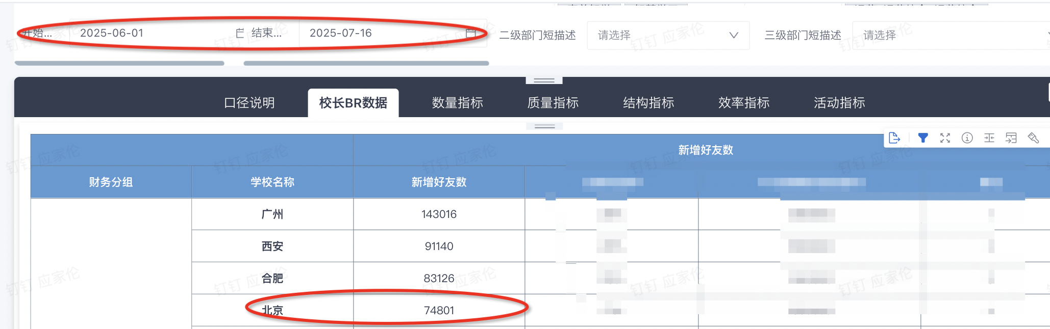Click the export file icon in table toolbar
Screen dimensions: 1050x329
(894, 138)
